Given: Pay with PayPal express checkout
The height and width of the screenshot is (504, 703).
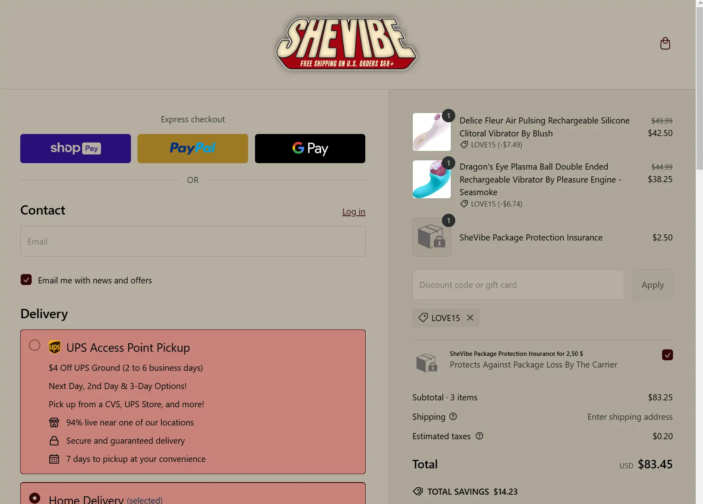Looking at the screenshot, I should pyautogui.click(x=193, y=149).
